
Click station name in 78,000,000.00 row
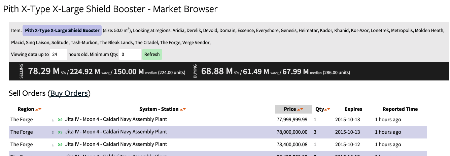coord(116,132)
